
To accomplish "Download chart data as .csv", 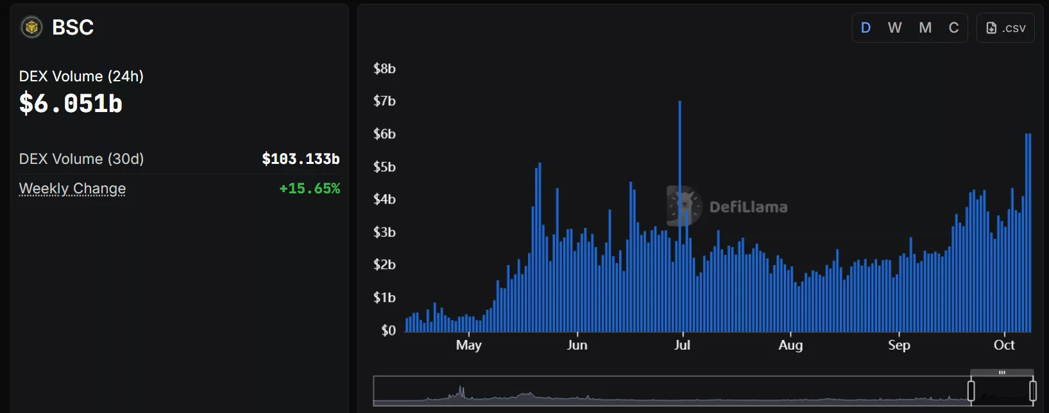I will coord(1005,28).
